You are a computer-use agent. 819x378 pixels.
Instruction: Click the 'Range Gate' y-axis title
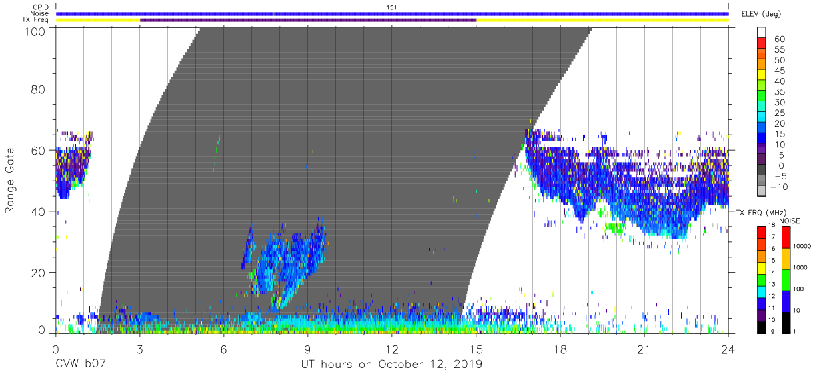click(x=10, y=181)
